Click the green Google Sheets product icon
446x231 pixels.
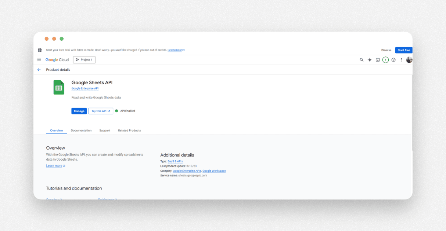click(59, 87)
